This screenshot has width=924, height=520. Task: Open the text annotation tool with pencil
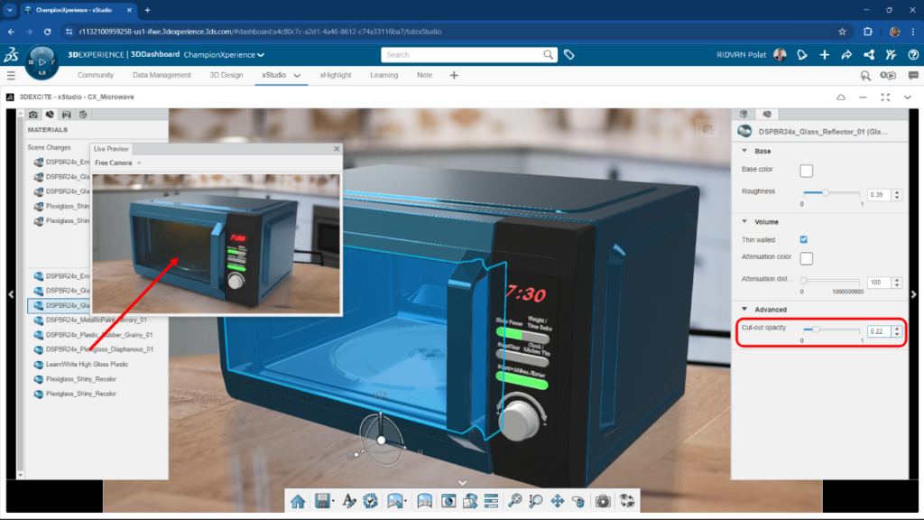349,501
